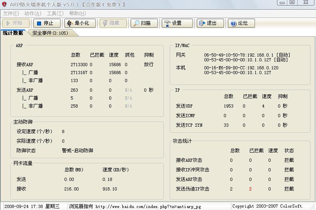Click the ARP firewall shield title icon
This screenshot has height=210, width=316.
pos(4,4)
